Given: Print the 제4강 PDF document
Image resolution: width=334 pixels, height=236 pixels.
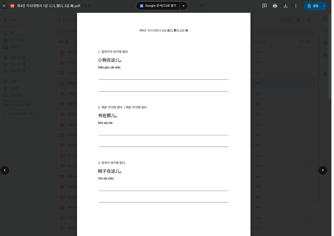Looking at the screenshot, I should pos(275,6).
